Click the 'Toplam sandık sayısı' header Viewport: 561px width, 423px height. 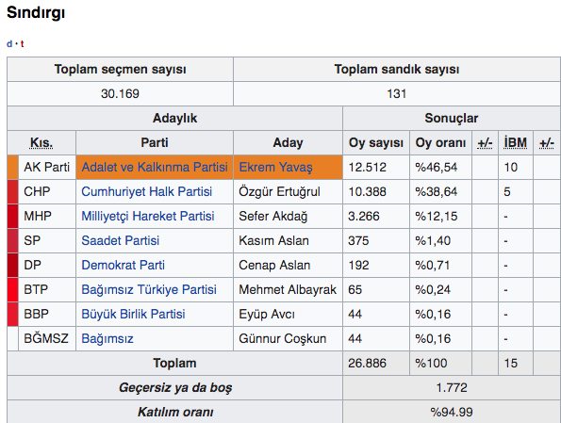tap(397, 70)
